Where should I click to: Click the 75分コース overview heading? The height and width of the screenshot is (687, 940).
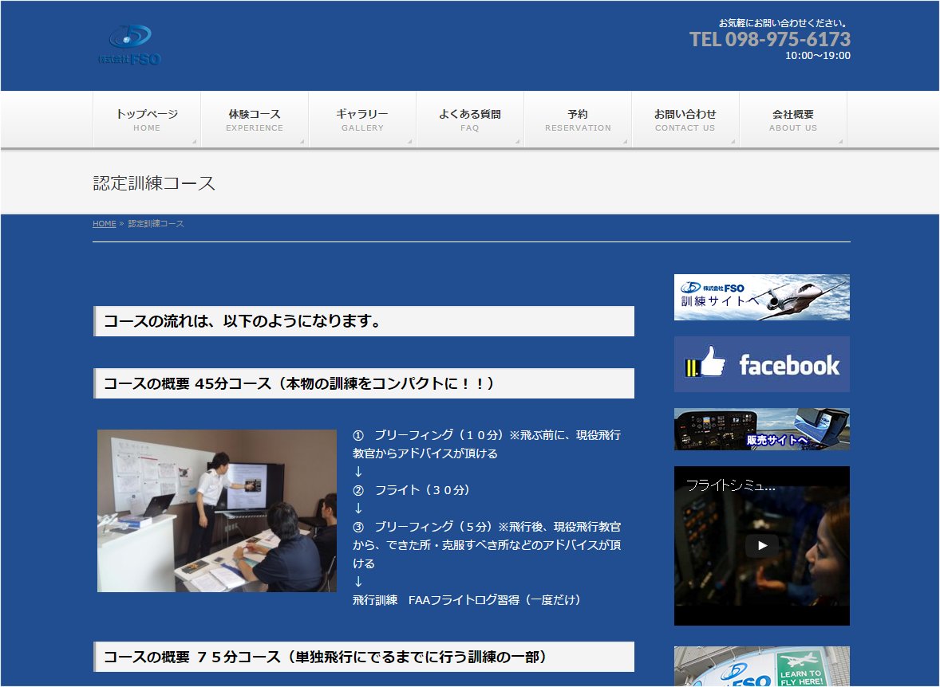point(325,658)
